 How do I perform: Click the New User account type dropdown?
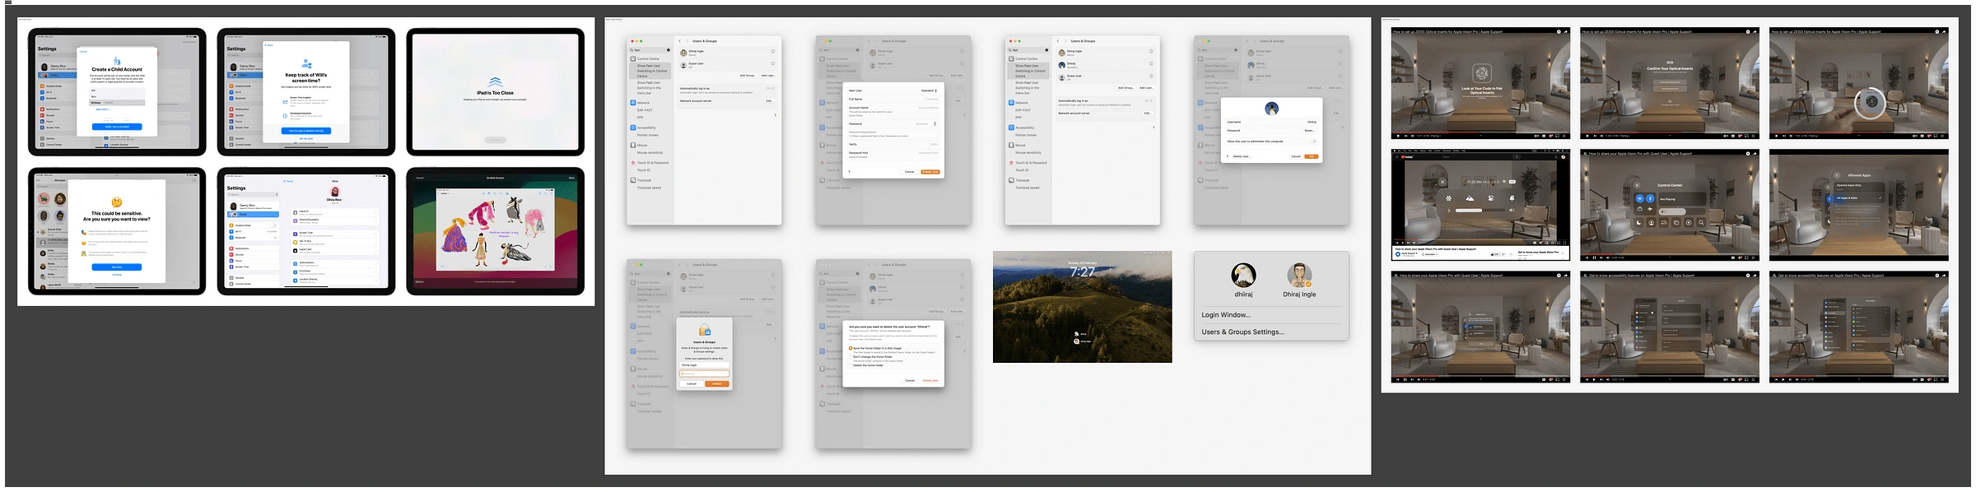pyautogui.click(x=930, y=91)
